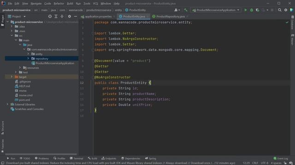Open the Refactor menu

coord(59,4)
